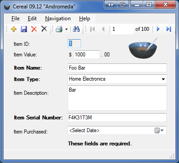
Task: Click the title bar button beside the arrows
Action: tap(123, 5)
